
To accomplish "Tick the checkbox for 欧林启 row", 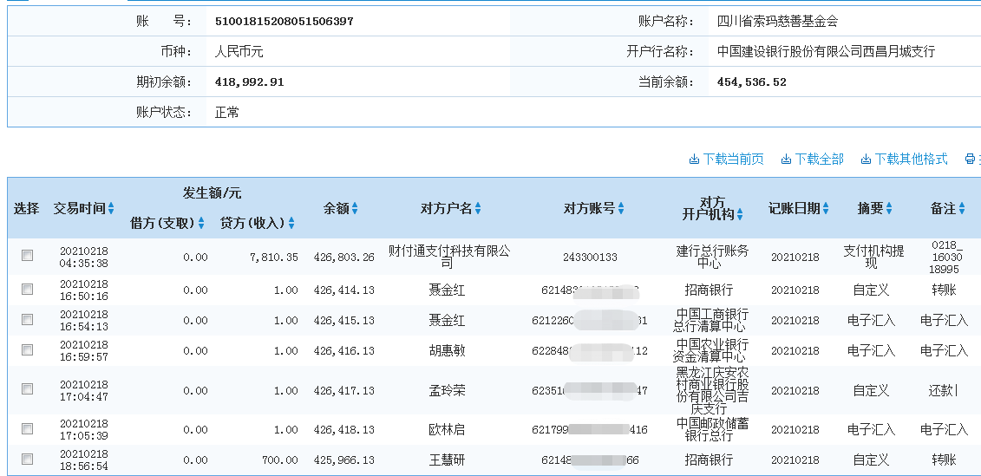I will coord(27,428).
